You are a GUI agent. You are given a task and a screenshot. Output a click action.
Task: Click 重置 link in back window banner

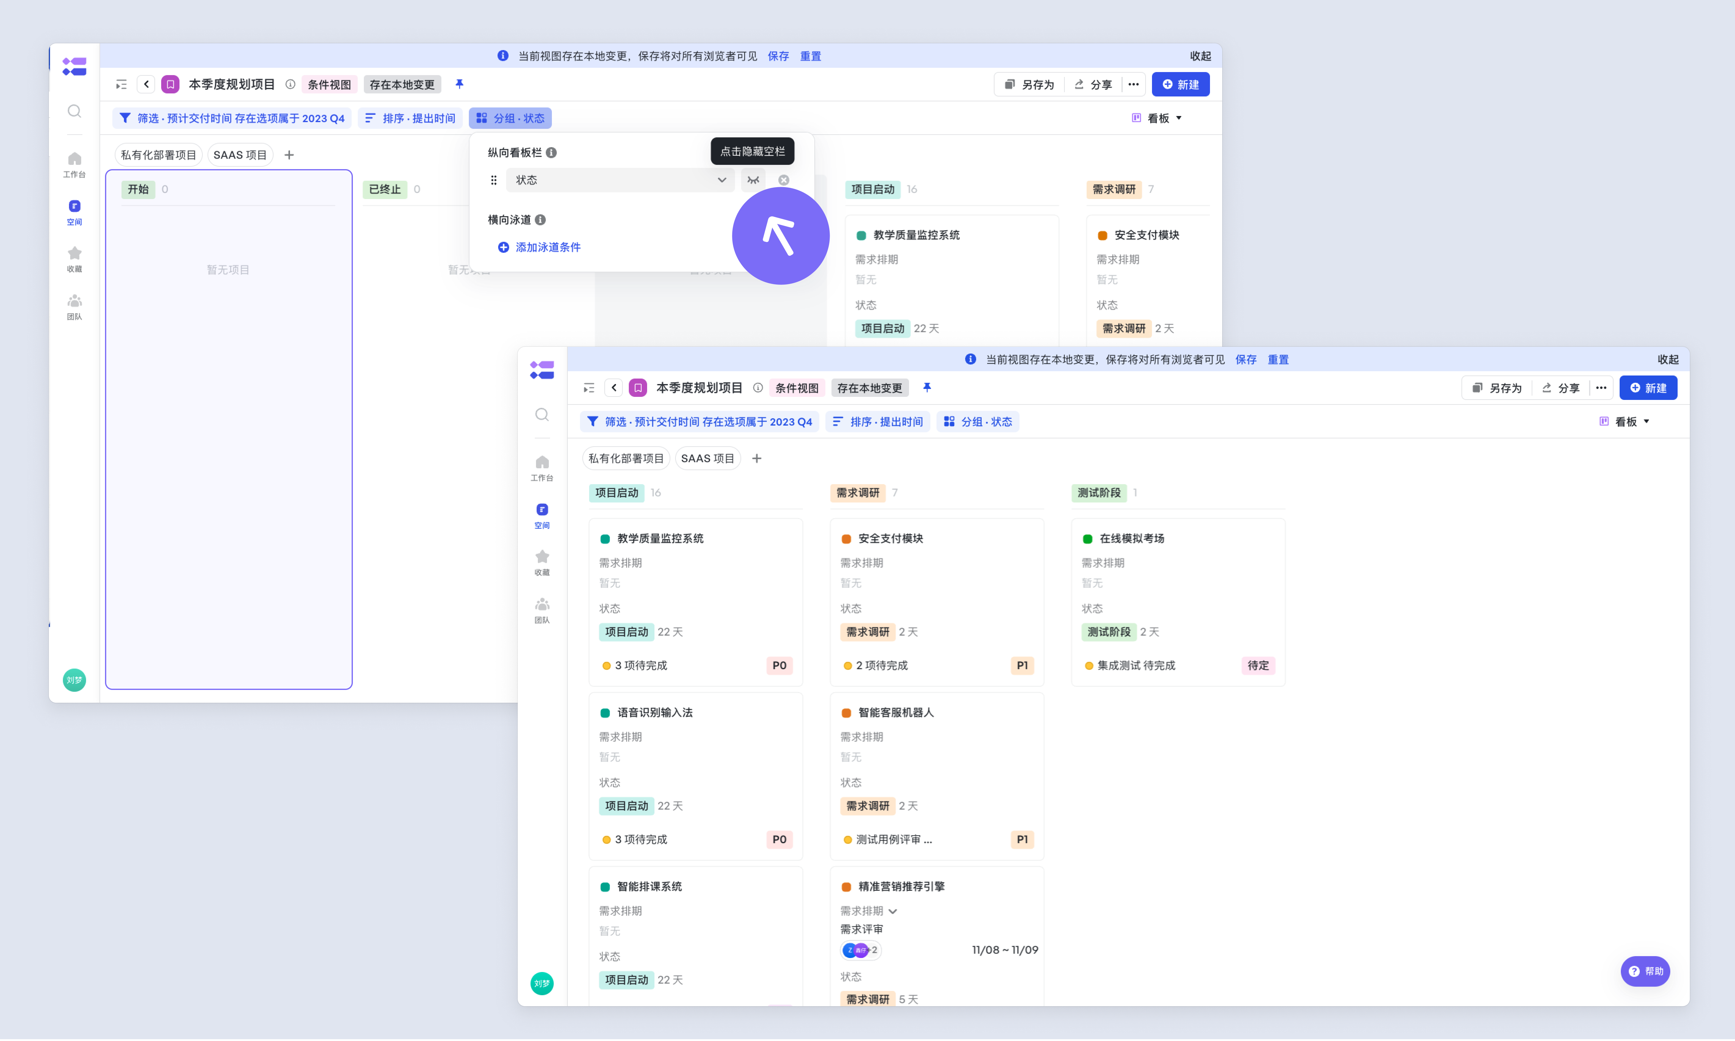pos(811,56)
